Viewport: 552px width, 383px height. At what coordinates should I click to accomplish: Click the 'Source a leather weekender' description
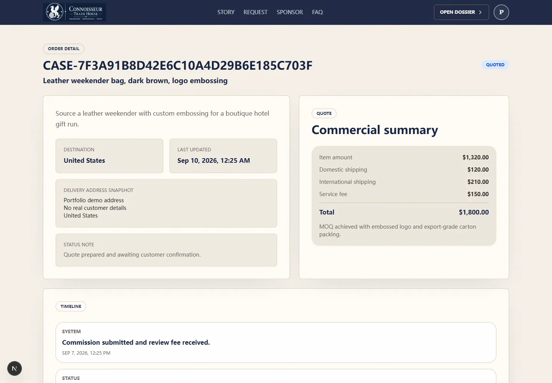(x=162, y=119)
